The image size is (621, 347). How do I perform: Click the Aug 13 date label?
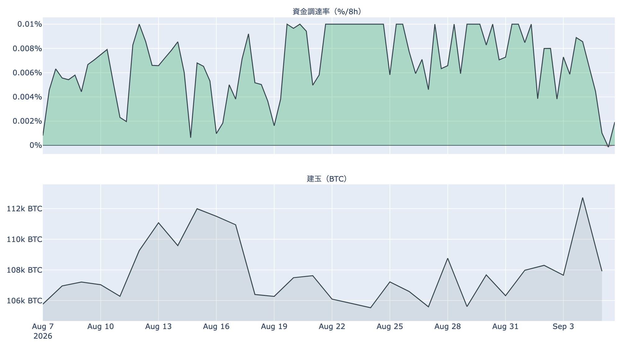158,327
